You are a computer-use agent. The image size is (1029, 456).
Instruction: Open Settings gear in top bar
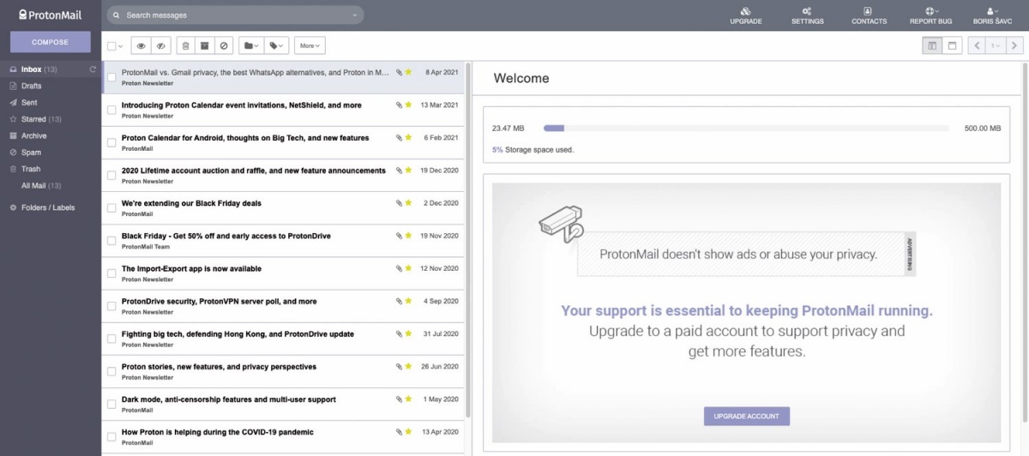(808, 15)
